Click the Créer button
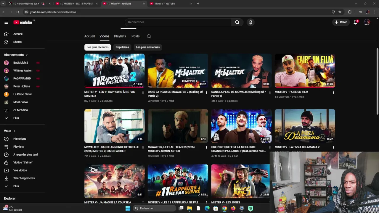This screenshot has width=379, height=213. coord(341,22)
